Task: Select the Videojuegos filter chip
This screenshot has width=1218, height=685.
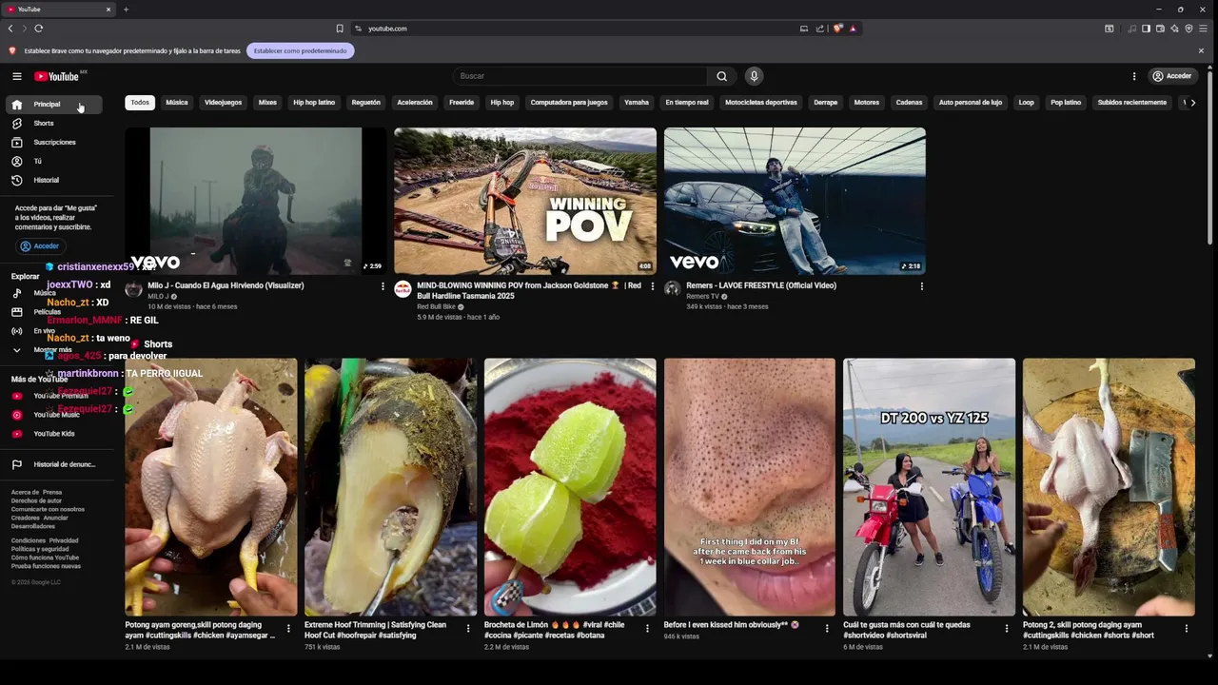Action: 224,103
